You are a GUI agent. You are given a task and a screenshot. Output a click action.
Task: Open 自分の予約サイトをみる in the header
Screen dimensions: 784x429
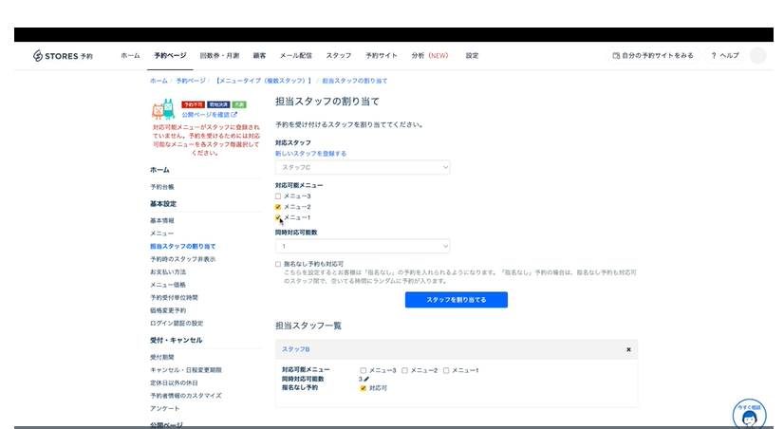coord(653,55)
